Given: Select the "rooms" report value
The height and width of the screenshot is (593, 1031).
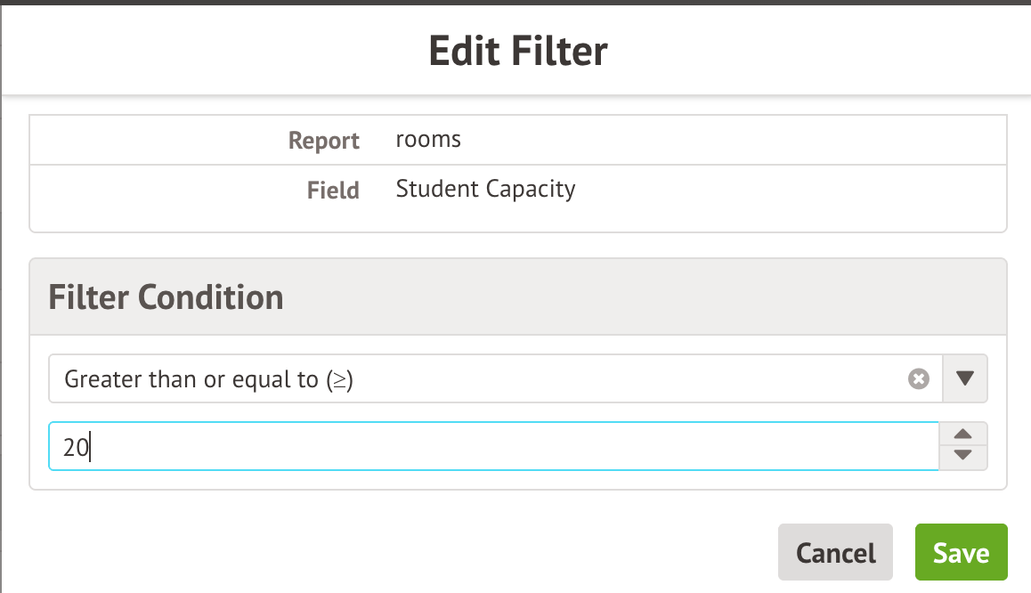Looking at the screenshot, I should (x=428, y=140).
